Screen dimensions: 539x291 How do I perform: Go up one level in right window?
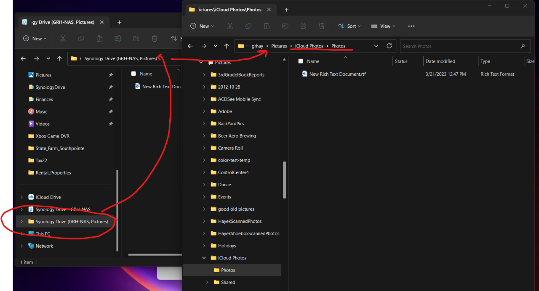tap(227, 46)
